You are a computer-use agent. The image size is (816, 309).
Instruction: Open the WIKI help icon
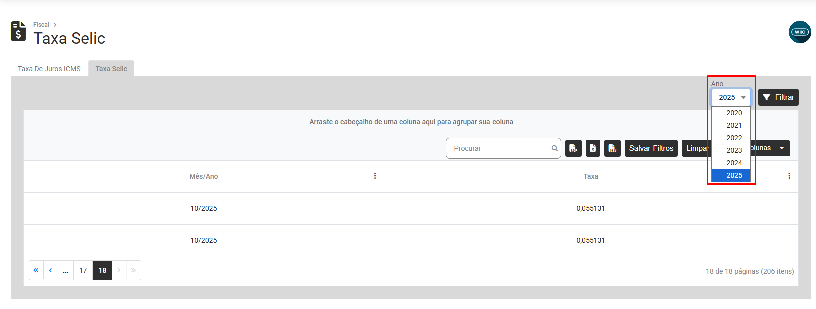[x=799, y=32]
